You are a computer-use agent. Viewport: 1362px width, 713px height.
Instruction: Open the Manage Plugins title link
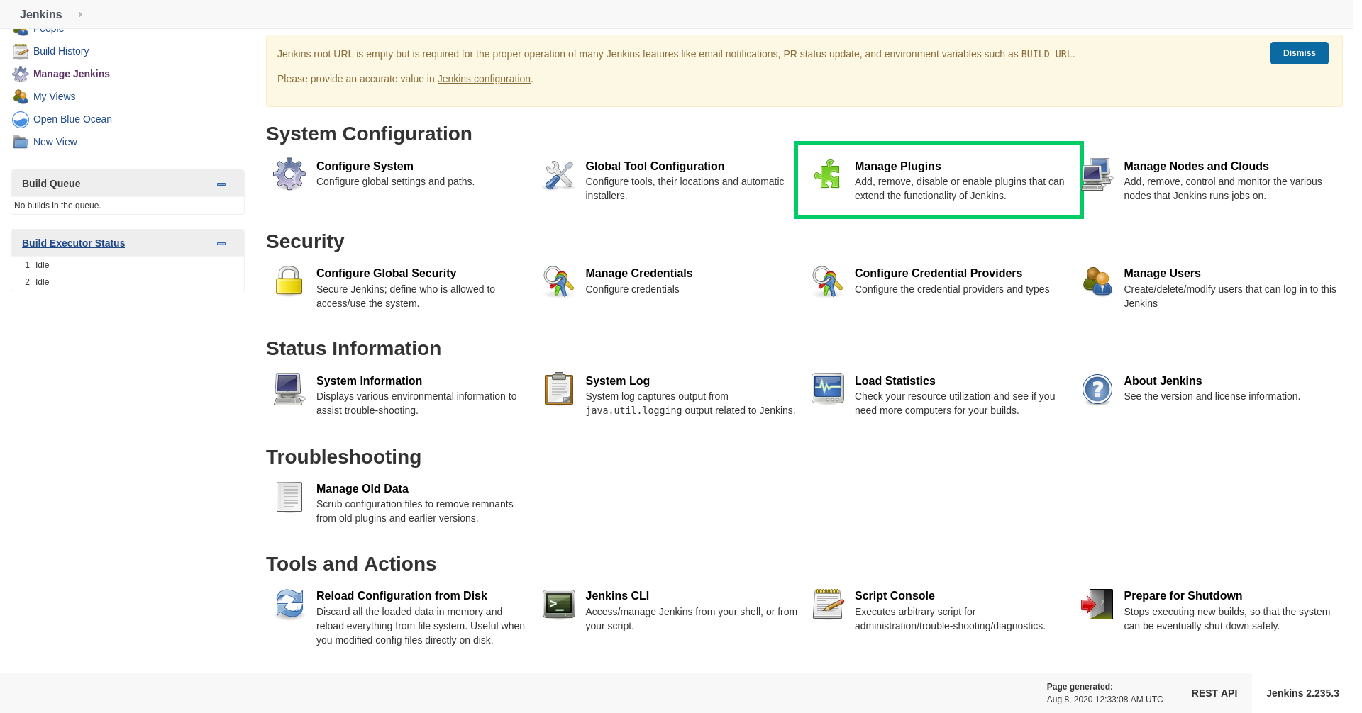pyautogui.click(x=897, y=166)
